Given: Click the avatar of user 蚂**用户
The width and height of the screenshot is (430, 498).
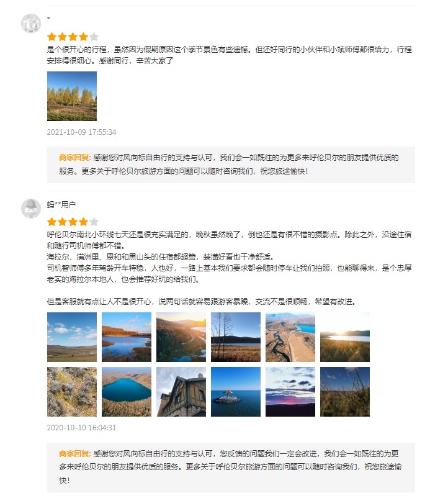Looking at the screenshot, I should pos(31,209).
